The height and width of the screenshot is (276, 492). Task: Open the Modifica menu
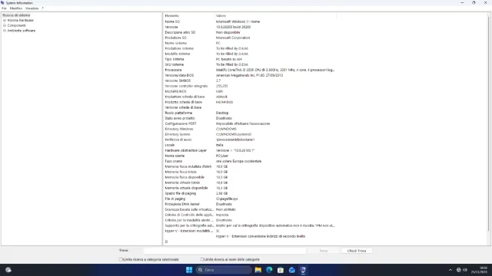15,8
